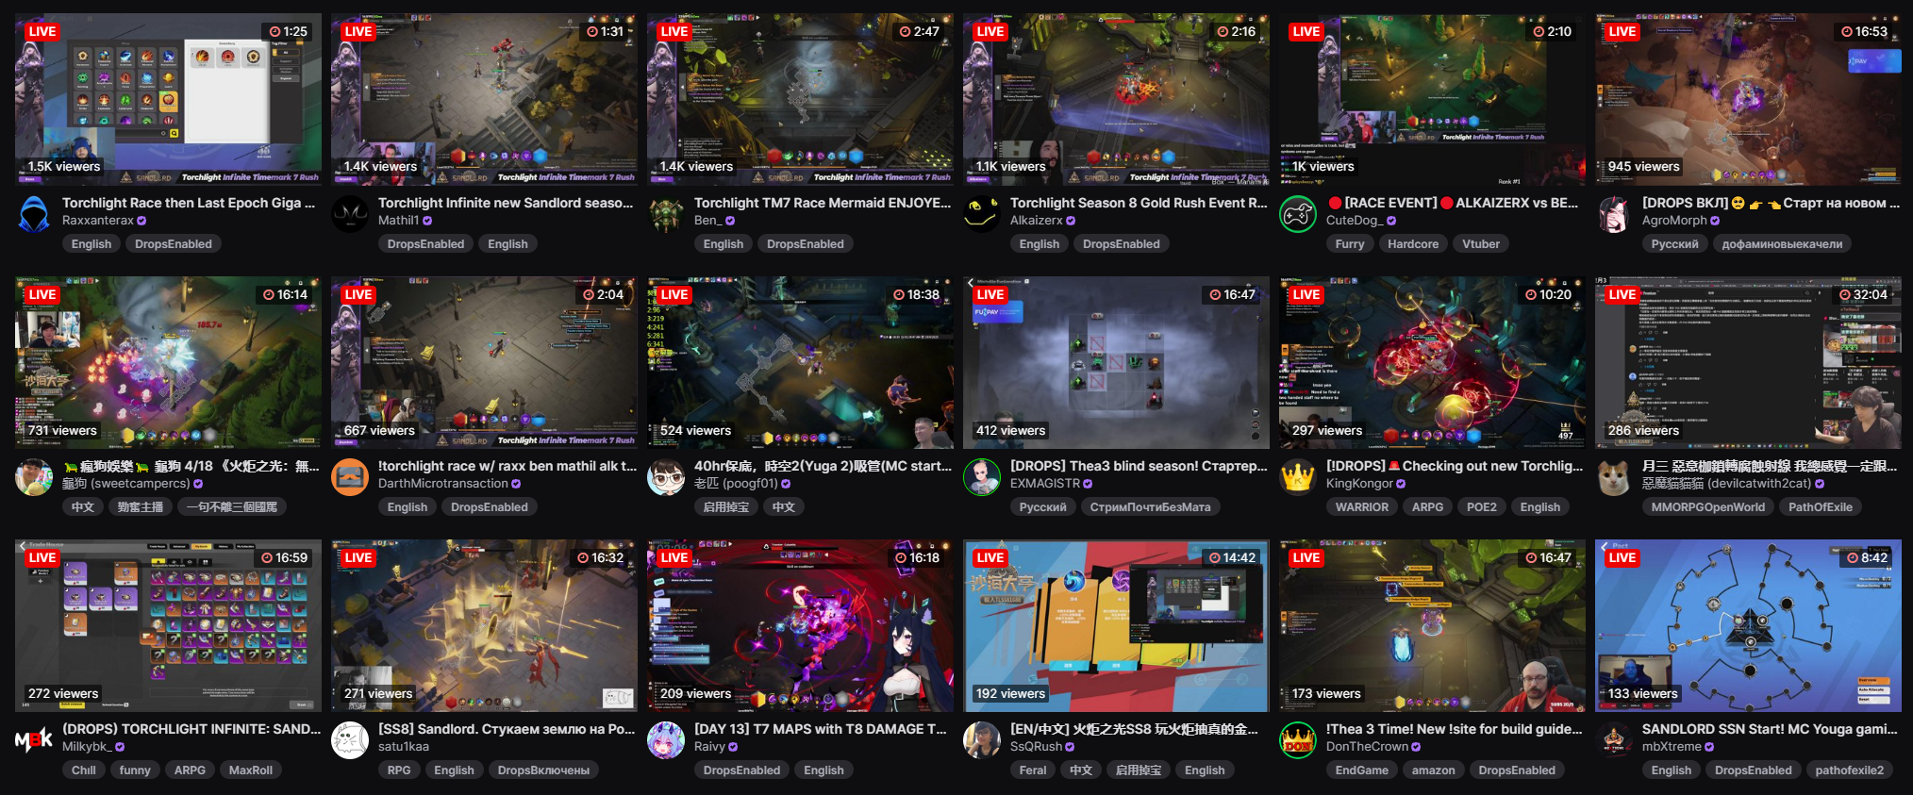Open CuteDog_ green controller avatar
1913x795 pixels.
[1298, 214]
